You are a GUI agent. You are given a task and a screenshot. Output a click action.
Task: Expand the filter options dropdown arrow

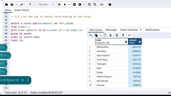34,5
